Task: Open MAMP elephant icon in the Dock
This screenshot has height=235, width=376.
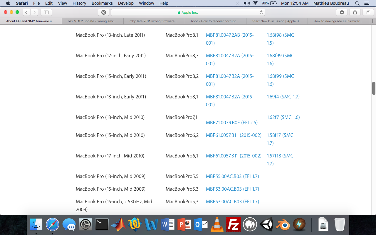Action: tap(250, 225)
